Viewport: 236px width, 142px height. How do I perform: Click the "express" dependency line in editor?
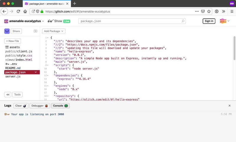tap(74, 79)
